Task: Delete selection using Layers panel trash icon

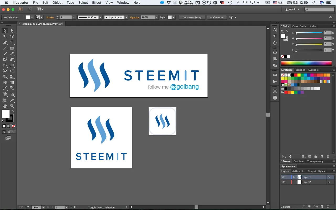Action: (x=328, y=207)
